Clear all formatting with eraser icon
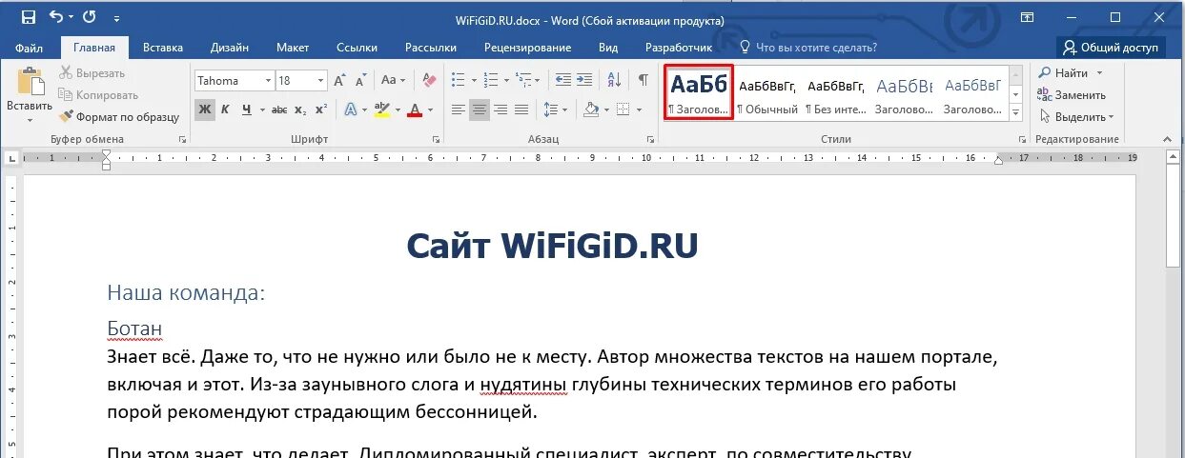This screenshot has width=1185, height=458. point(429,81)
